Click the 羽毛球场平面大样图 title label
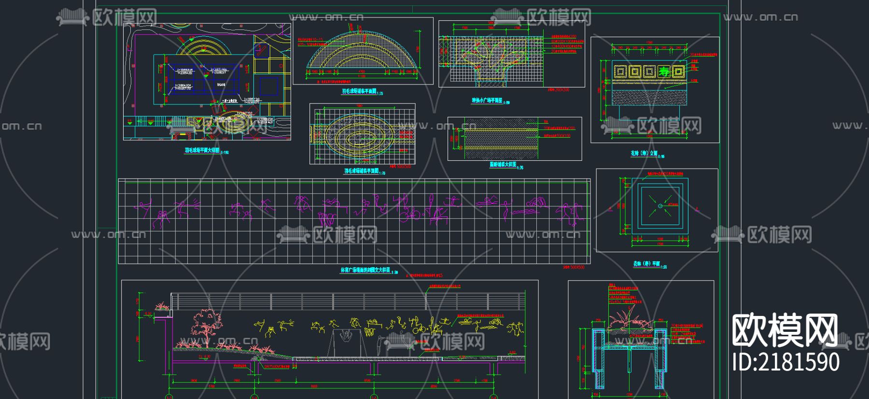 202,150
